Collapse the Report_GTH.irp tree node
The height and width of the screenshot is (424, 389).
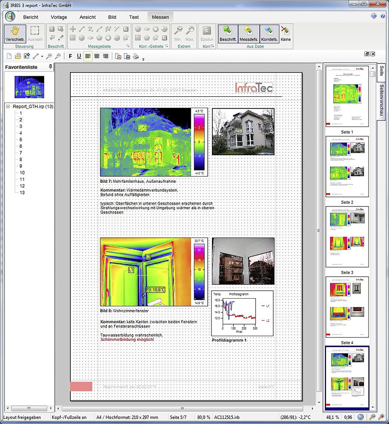[x=8, y=107]
